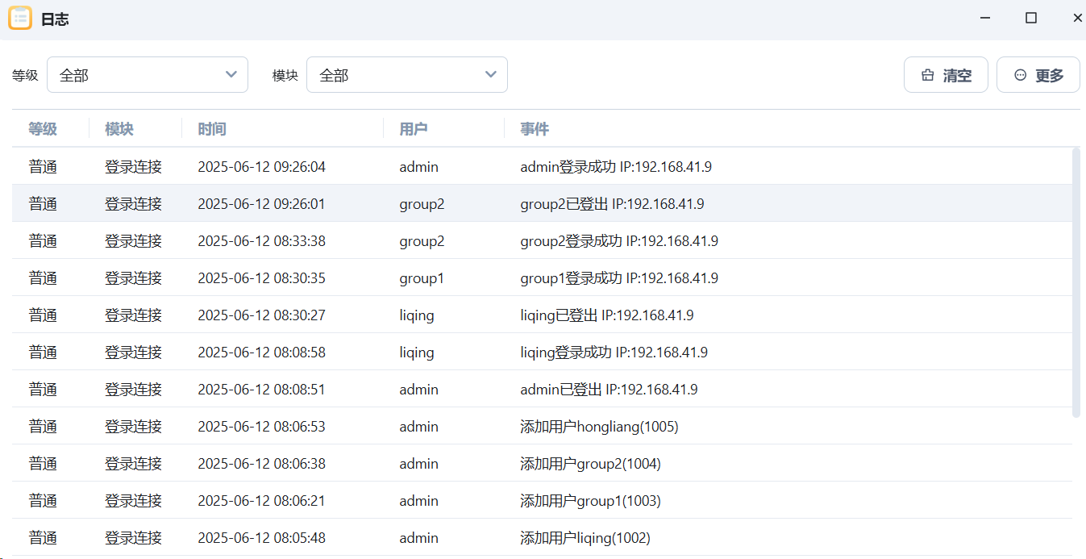Select event 'group2登录成功 IP:192.168.41.9'
Viewport: 1086px width, 559px height.
pyautogui.click(x=619, y=241)
